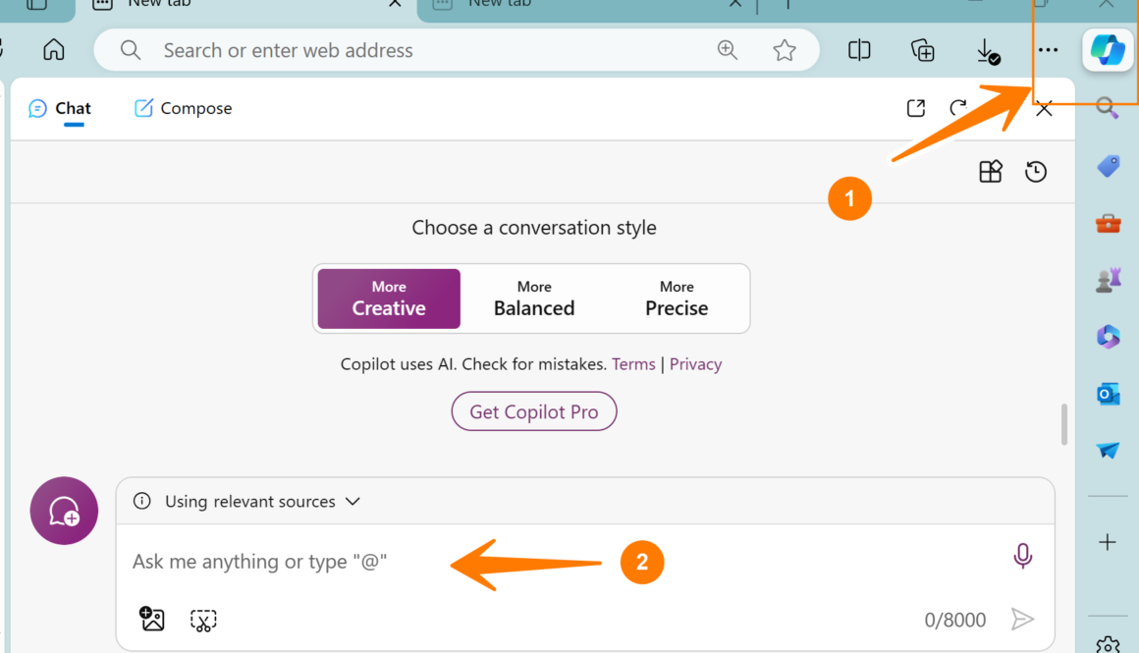The image size is (1139, 653).
Task: Click the Copilot icon in the toolbar
Action: click(1108, 50)
